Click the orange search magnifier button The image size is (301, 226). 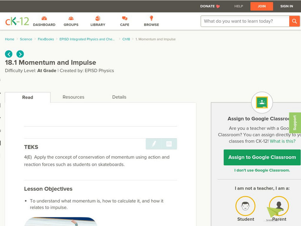tap(294, 21)
